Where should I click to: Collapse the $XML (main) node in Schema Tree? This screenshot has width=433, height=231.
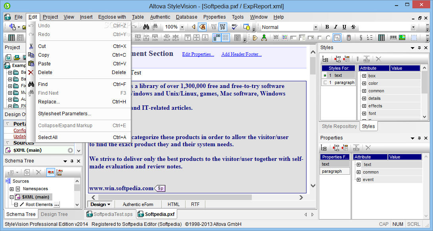pos(11,197)
